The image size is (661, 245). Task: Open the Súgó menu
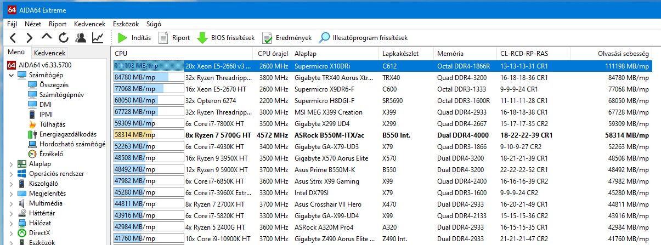154,24
